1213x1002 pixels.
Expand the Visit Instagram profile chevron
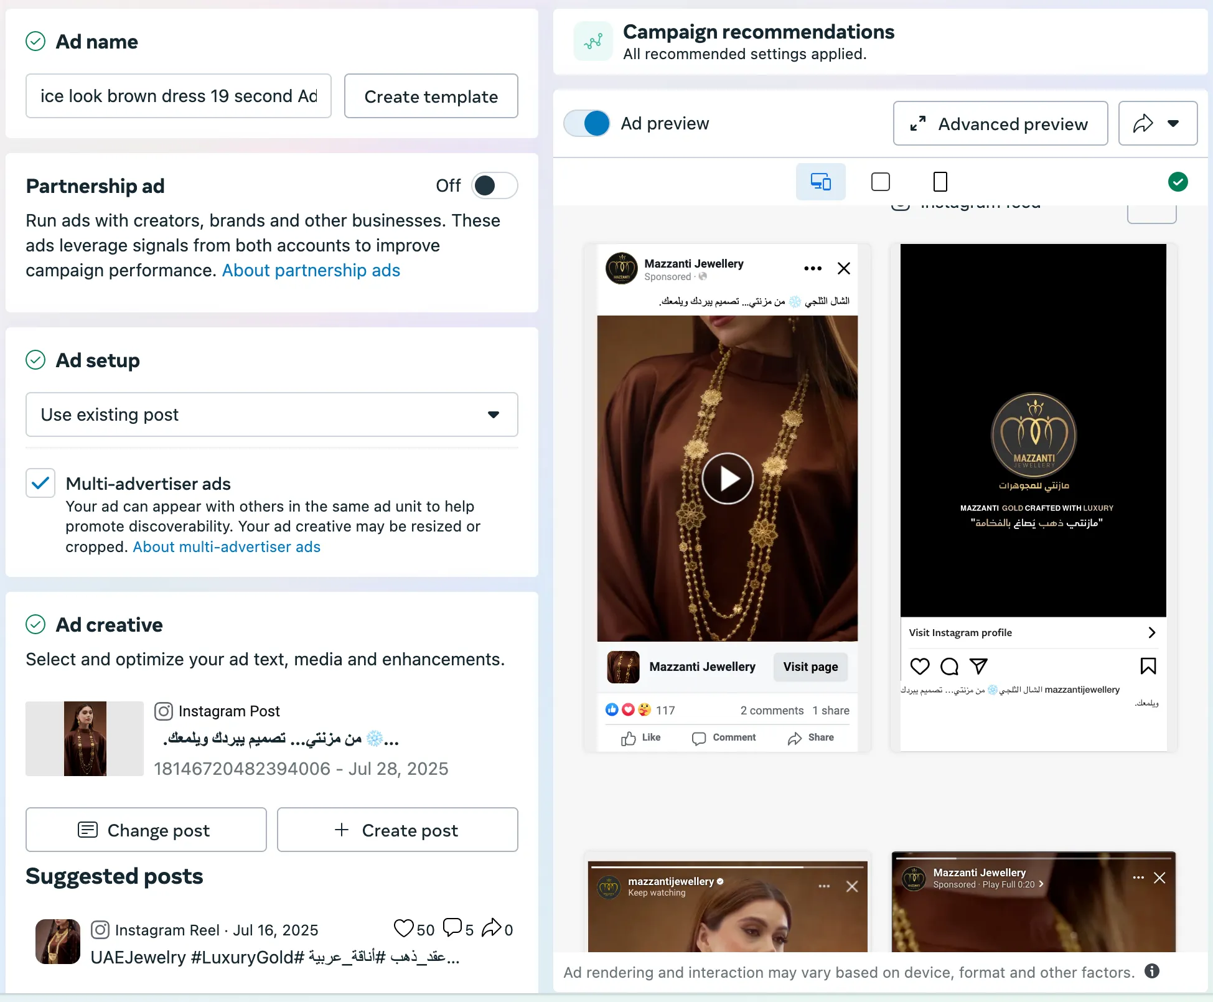pos(1151,632)
